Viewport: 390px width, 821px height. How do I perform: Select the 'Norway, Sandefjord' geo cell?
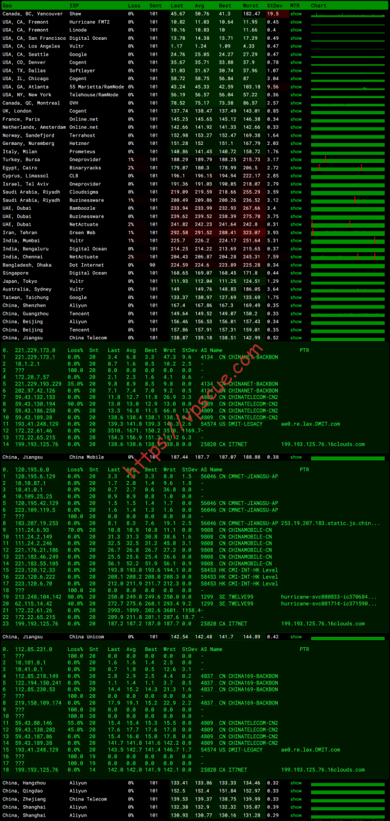coord(28,135)
